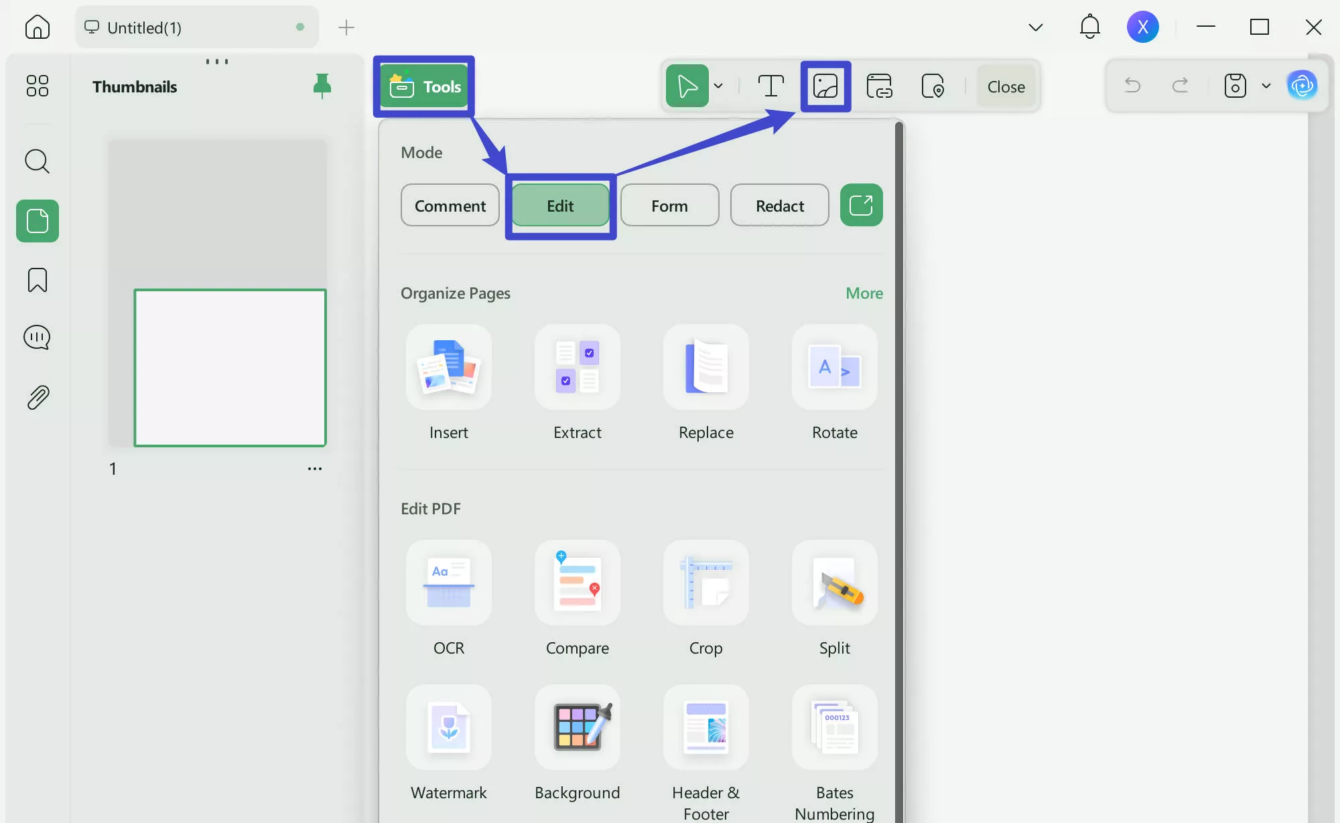Open the tab list dropdown
Screen dimensions: 1340x823
pos(1036,27)
